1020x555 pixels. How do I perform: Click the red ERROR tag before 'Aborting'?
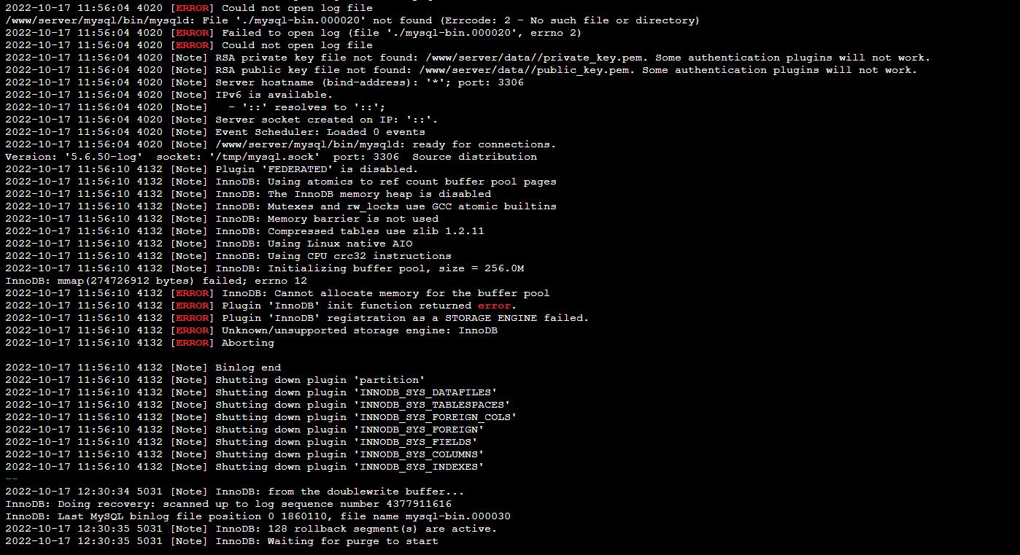pos(193,343)
